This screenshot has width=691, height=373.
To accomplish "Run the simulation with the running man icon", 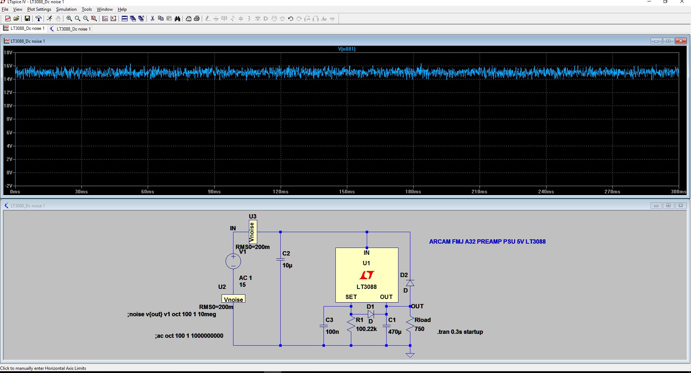I will point(49,19).
